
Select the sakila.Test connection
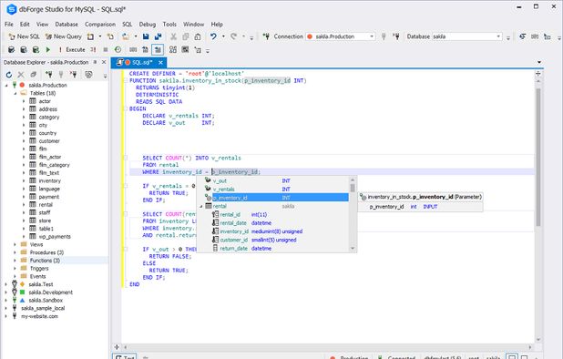pyautogui.click(x=41, y=284)
